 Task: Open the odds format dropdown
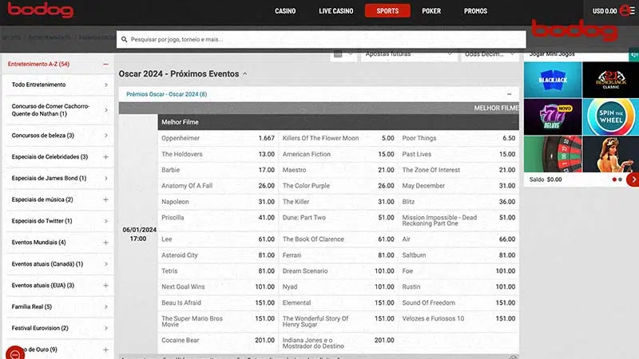coord(489,54)
